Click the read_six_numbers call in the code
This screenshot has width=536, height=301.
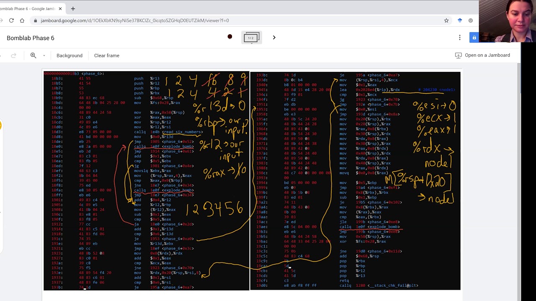coord(183,132)
